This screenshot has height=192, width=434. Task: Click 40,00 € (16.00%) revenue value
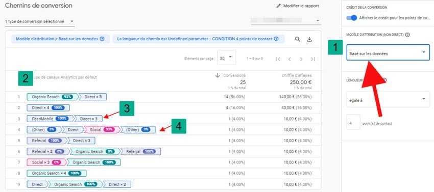pyautogui.click(x=297, y=108)
